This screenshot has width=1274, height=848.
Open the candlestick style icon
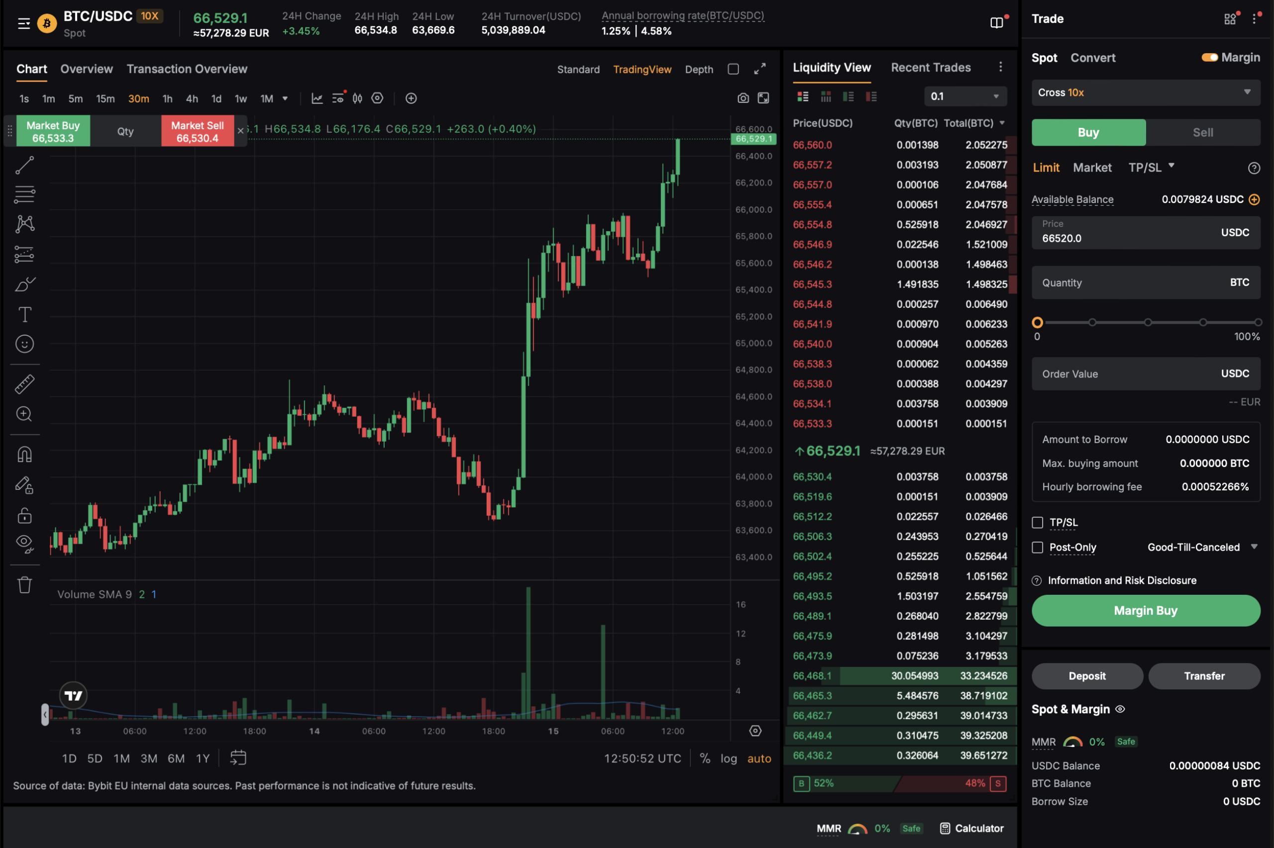click(358, 98)
